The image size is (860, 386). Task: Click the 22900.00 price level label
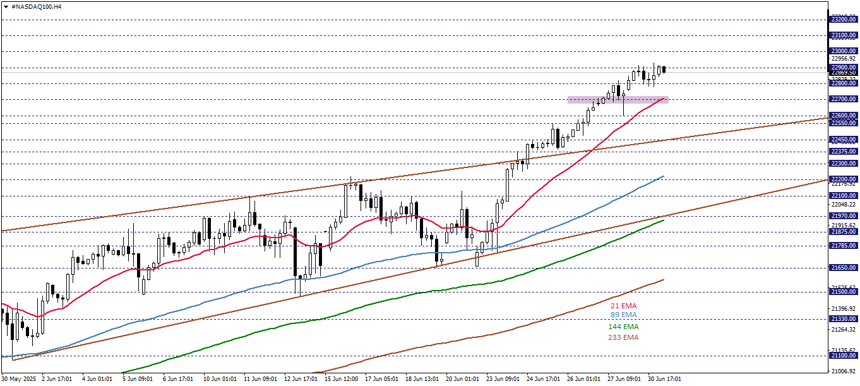pyautogui.click(x=844, y=68)
